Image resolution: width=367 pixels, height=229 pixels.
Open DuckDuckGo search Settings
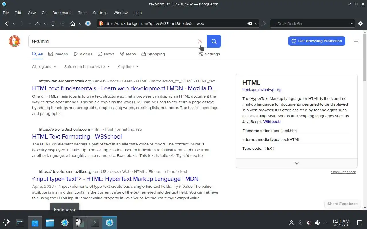pyautogui.click(x=209, y=54)
